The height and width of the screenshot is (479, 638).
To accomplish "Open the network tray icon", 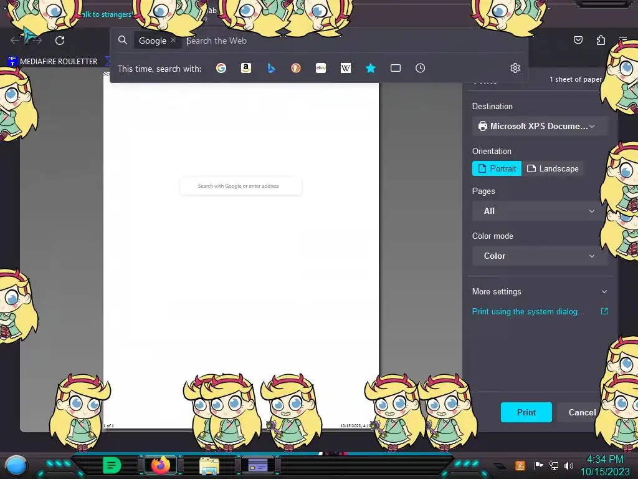I will [554, 465].
